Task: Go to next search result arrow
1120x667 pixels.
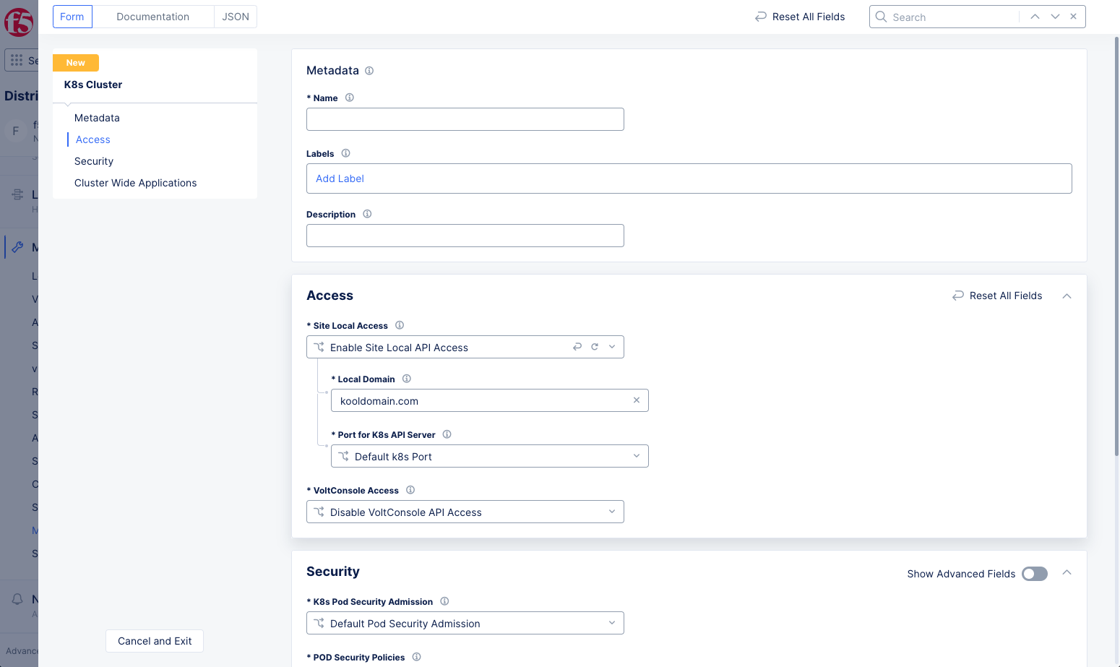Action: 1055,17
